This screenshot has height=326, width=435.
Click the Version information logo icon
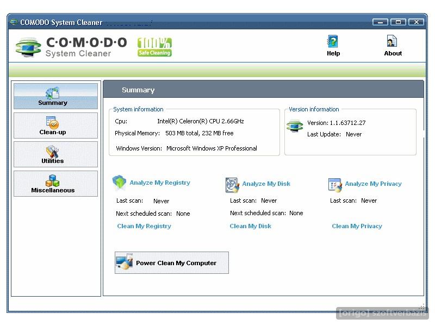coord(295,126)
